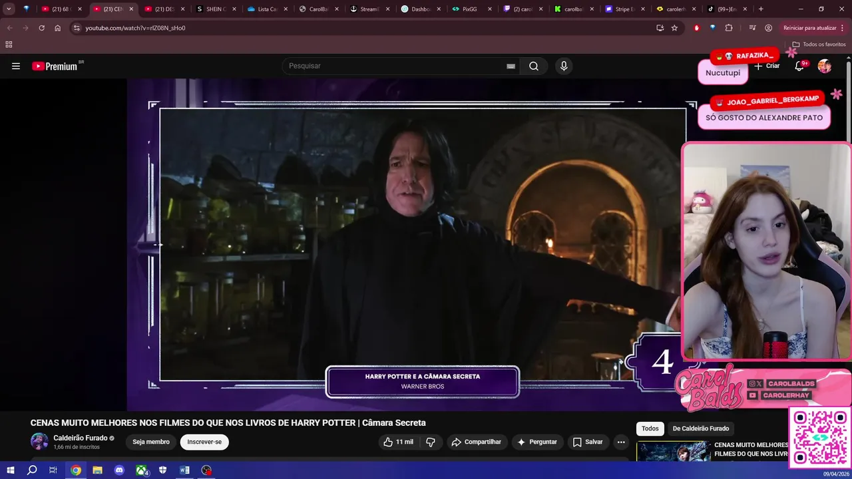
Task: Install app icon in address bar
Action: tap(660, 28)
